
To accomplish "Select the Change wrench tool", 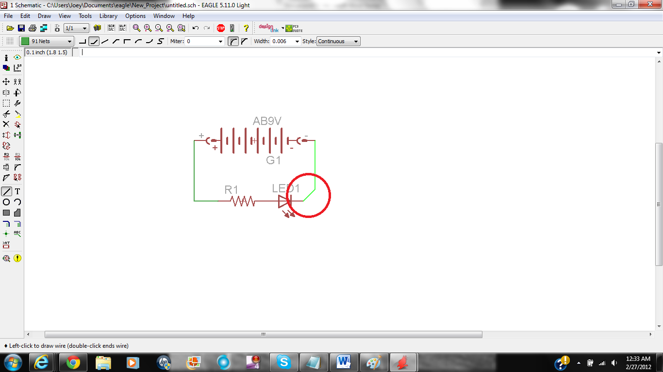I will pyautogui.click(x=17, y=103).
